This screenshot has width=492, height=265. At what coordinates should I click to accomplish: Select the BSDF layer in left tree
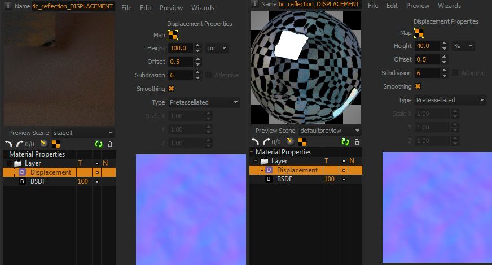tap(39, 181)
